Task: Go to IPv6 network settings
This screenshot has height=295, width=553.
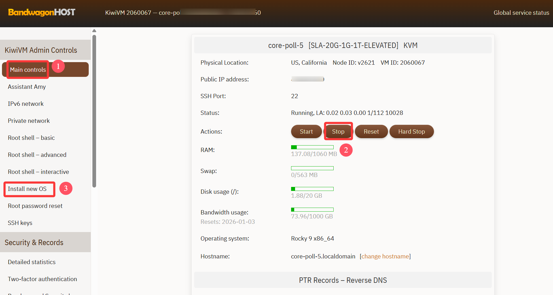Action: [x=26, y=104]
